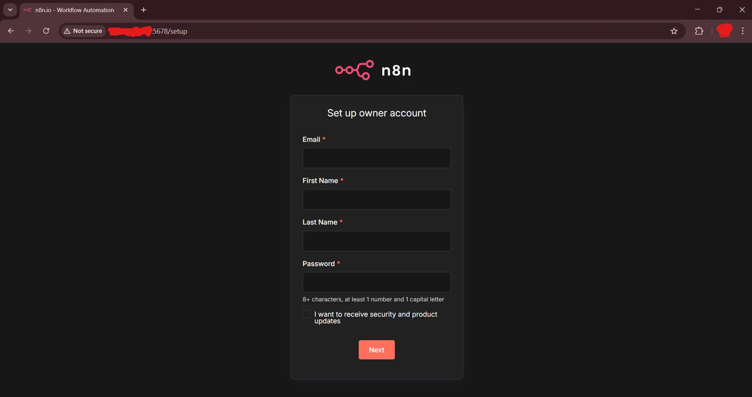Reload the n8n setup page

tap(46, 31)
